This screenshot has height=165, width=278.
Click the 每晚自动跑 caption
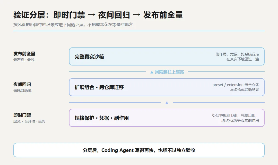click(22, 90)
